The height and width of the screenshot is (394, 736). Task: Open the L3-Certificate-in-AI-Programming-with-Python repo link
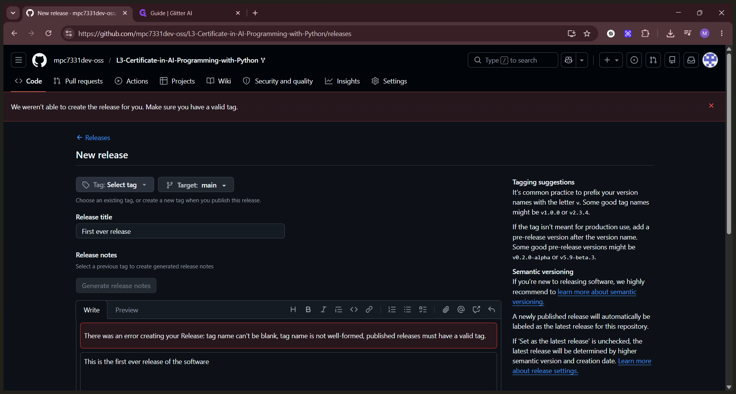pos(187,60)
